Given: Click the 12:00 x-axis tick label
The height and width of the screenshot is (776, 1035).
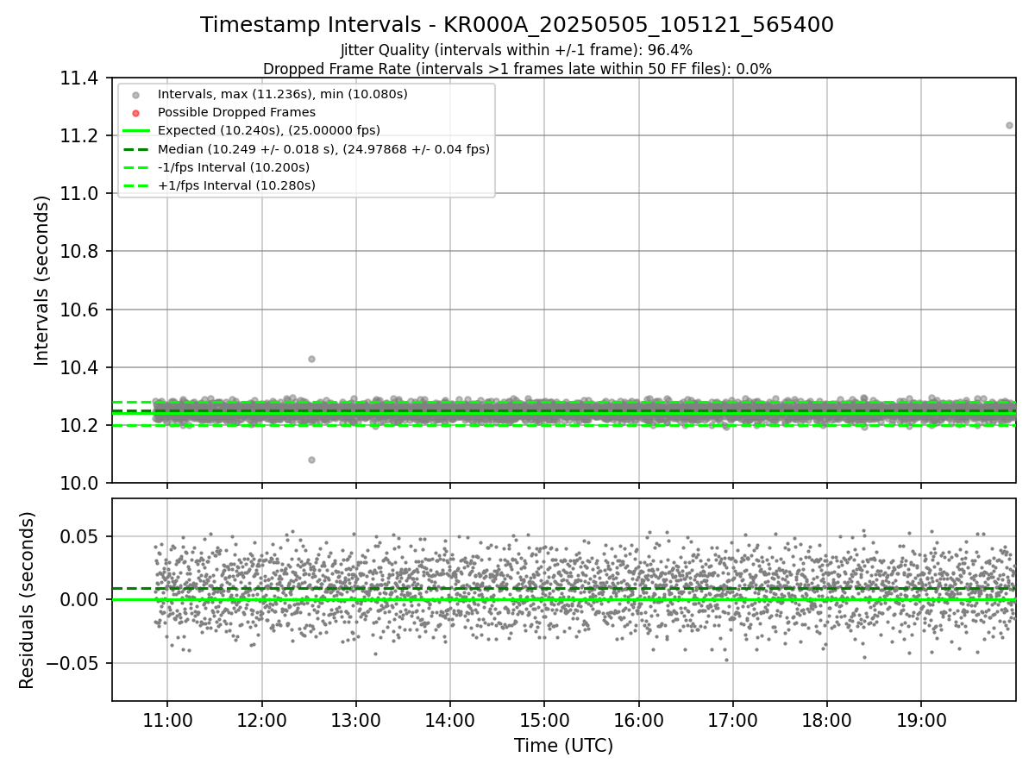Looking at the screenshot, I should click(261, 720).
